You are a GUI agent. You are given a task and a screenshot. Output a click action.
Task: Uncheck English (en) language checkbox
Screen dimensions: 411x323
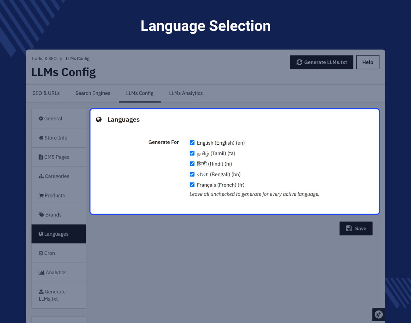click(x=192, y=143)
